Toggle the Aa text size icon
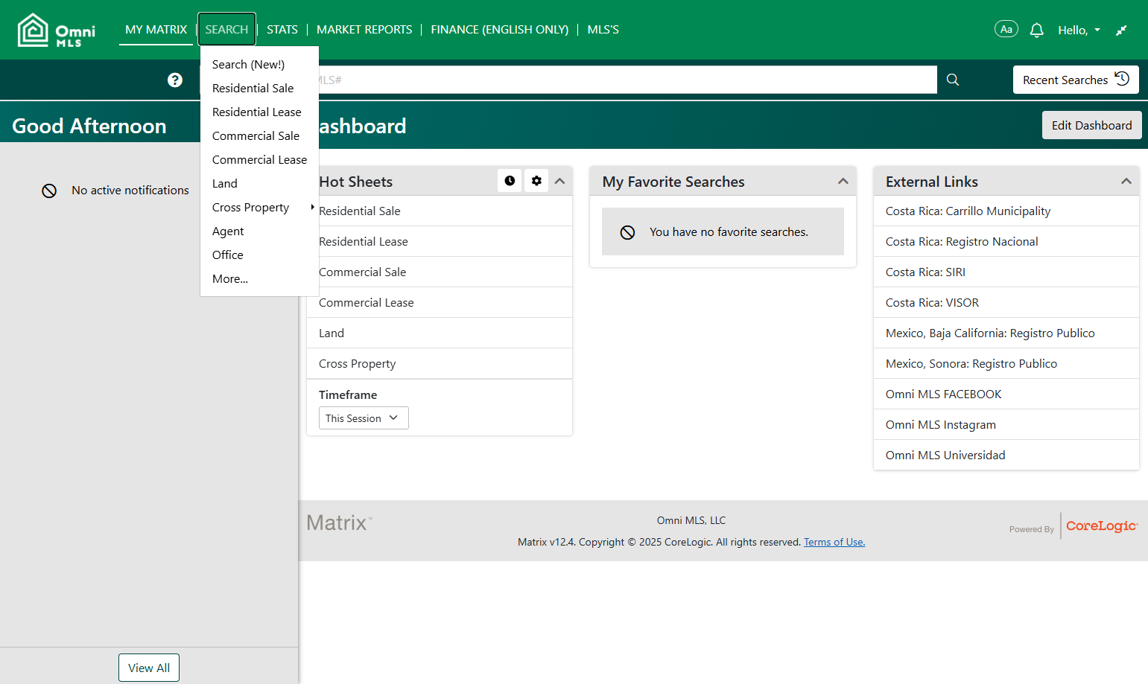 [1006, 29]
